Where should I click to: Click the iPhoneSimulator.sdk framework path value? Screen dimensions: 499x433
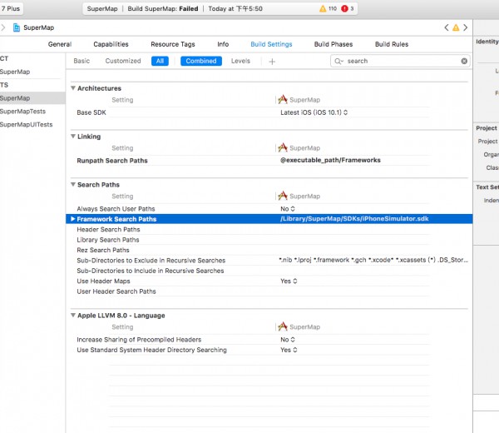pos(354,218)
